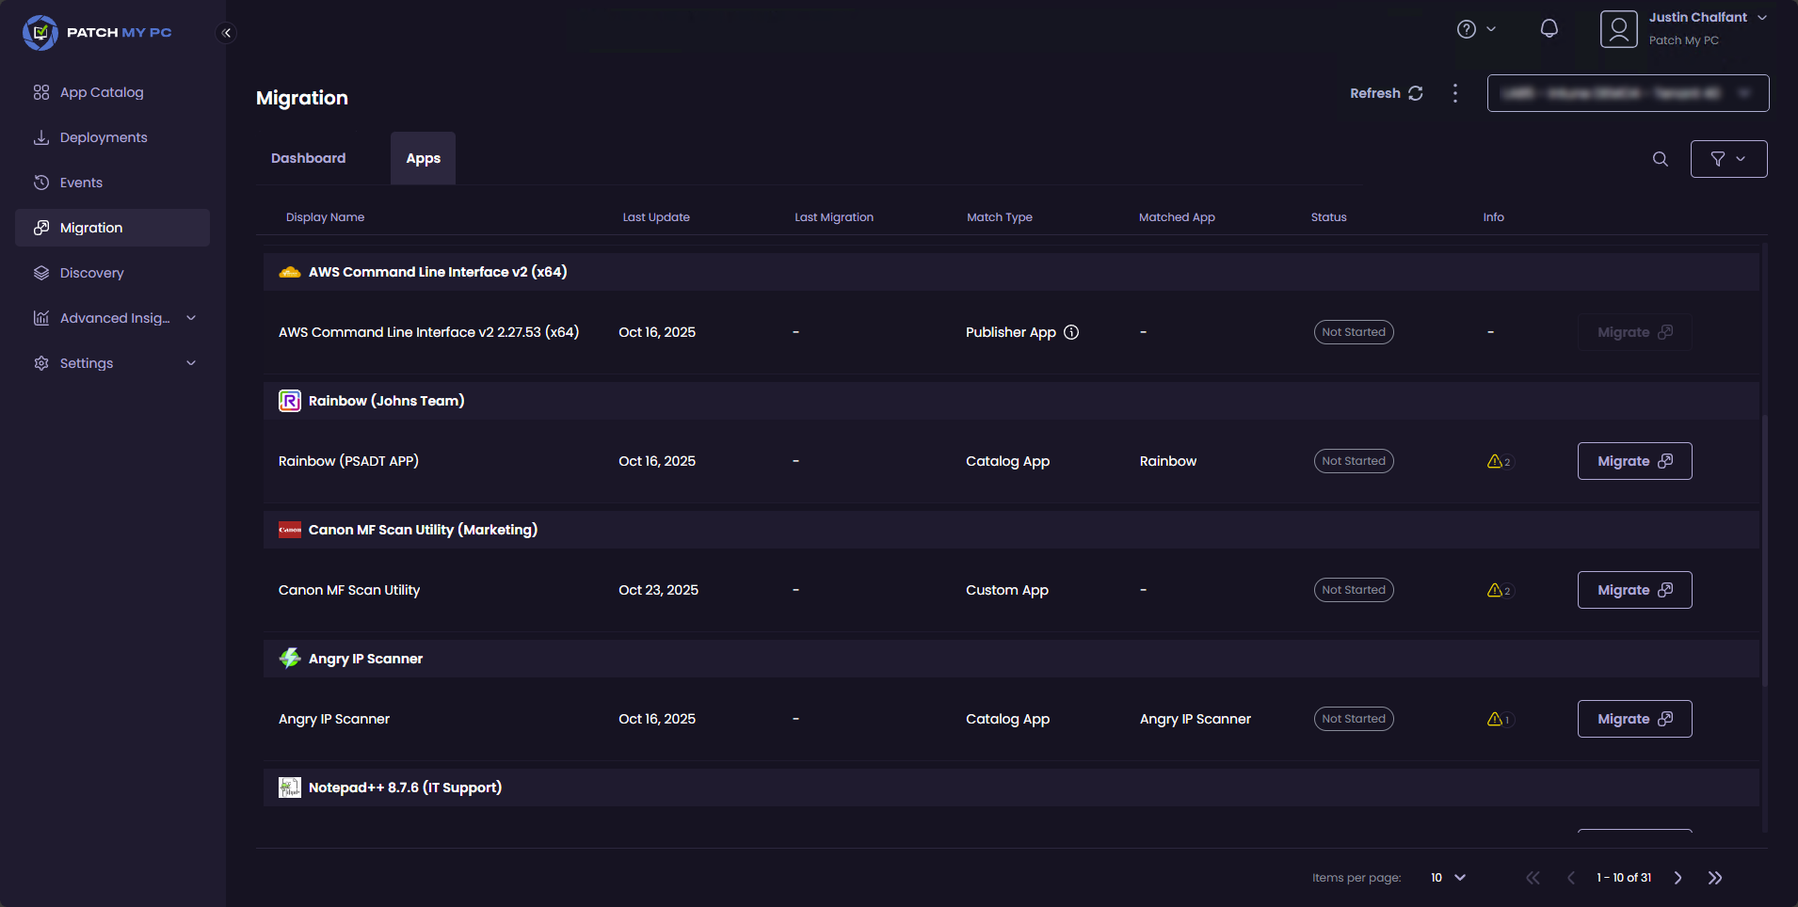Open App Catalog from the sidebar
The height and width of the screenshot is (907, 1798).
tap(101, 91)
